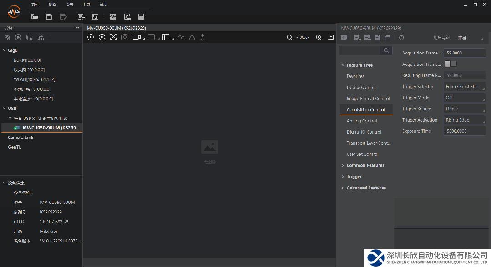Select the MV-CU050-90UM device in list
The image size is (491, 267).
(x=51, y=128)
